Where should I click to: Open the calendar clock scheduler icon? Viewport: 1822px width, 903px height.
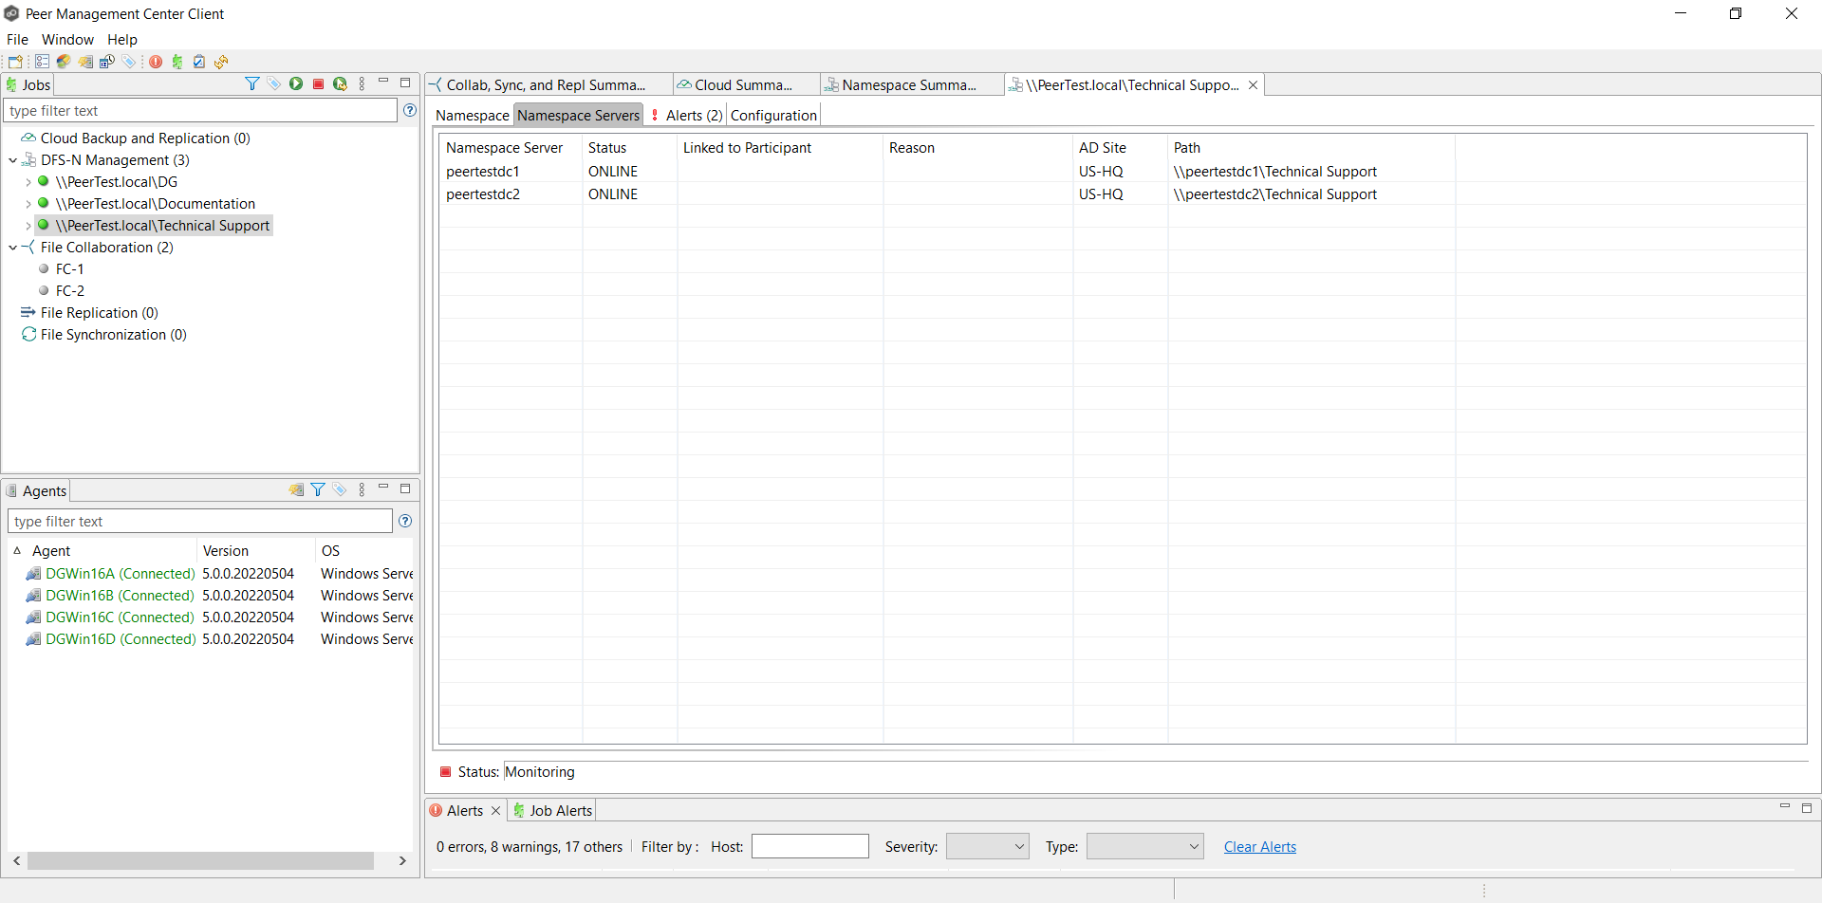tap(107, 62)
